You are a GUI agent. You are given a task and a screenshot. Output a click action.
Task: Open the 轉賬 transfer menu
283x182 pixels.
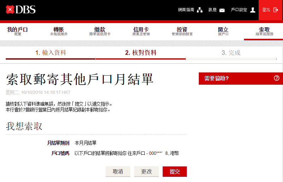point(58,31)
